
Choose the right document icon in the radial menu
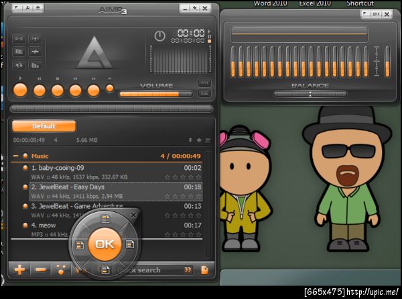[130, 244]
